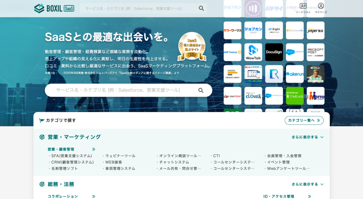This screenshot has height=199, width=363.
Task: Open the Creative Survey service tile
Action: (233, 74)
